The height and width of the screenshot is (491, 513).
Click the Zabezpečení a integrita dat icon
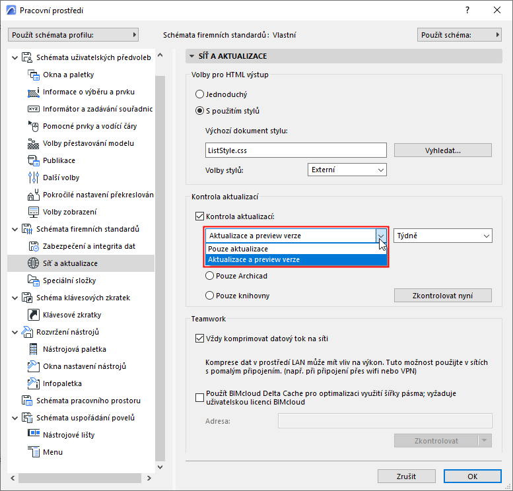pyautogui.click(x=34, y=246)
